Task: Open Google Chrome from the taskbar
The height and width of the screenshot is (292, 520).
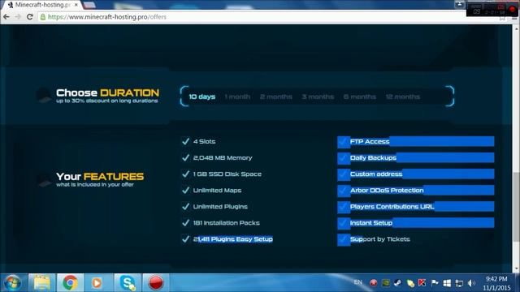Action: click(70, 283)
